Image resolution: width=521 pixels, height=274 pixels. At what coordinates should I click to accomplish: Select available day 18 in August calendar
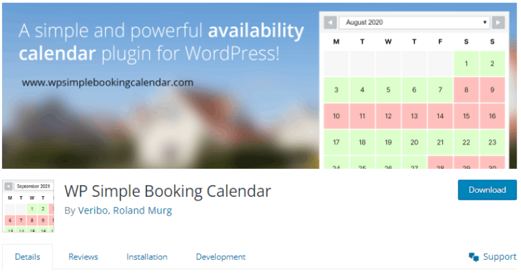click(362, 142)
